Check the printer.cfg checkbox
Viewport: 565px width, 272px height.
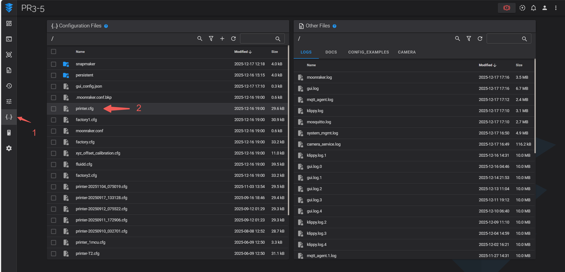pos(53,109)
